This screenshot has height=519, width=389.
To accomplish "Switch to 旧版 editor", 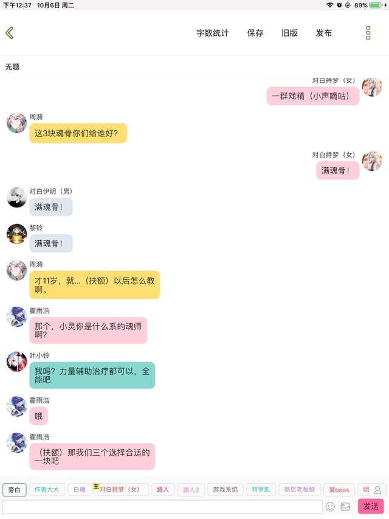I will click(289, 33).
